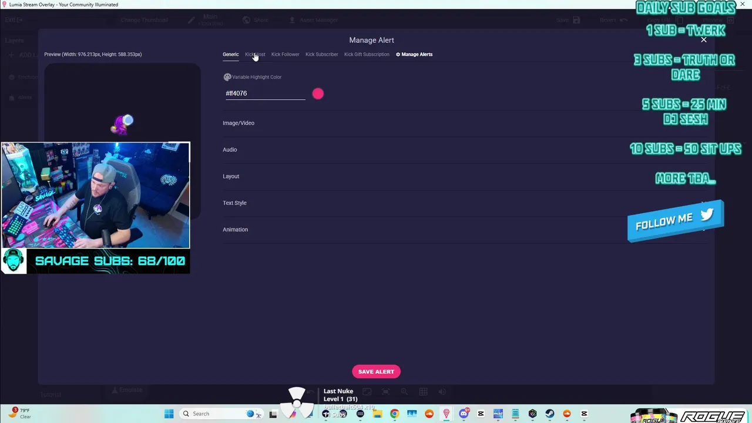Open the weather widget showing 79°F
The width and height of the screenshot is (752, 423).
(20, 414)
